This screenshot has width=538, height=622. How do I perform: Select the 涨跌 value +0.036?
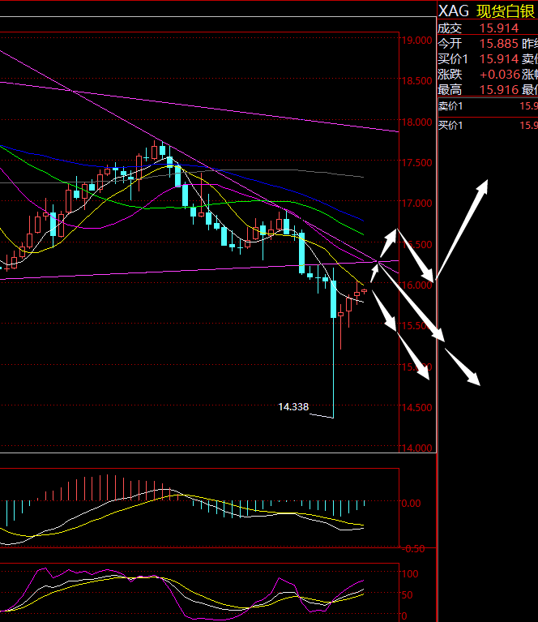tap(500, 75)
